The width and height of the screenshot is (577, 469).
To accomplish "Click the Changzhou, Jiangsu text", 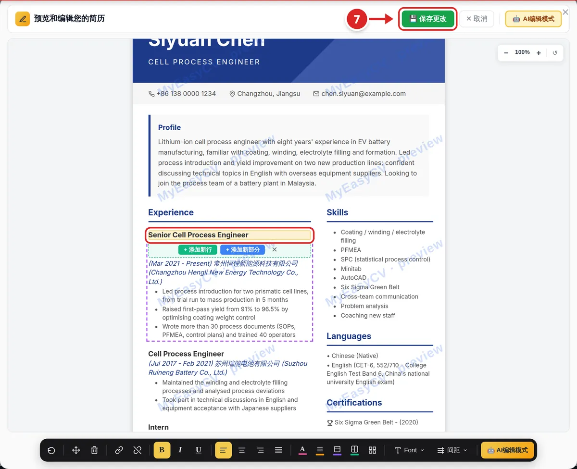I will point(269,94).
